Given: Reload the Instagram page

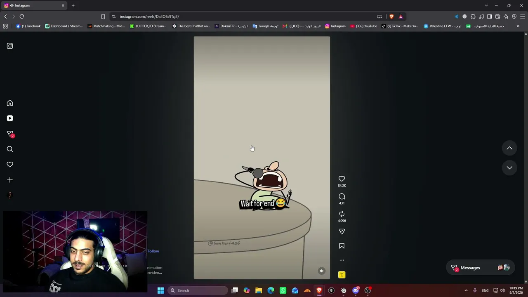Looking at the screenshot, I should 22,16.
